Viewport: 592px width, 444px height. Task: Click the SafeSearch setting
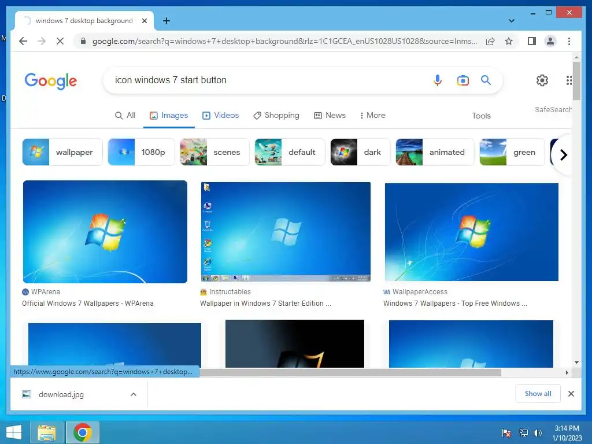[x=553, y=109]
